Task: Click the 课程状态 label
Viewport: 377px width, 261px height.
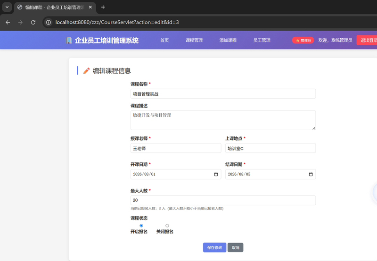Action: [x=139, y=218]
